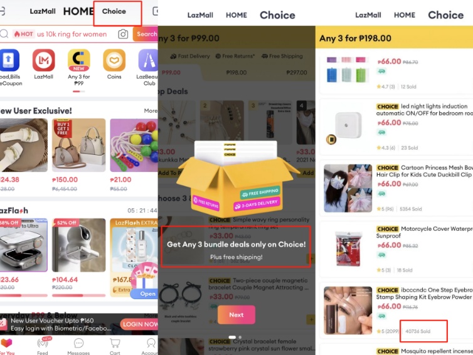The width and height of the screenshot is (473, 355).
Task: Open the Cartoon Princess Mesh Bow hair clip
Action: (396, 188)
